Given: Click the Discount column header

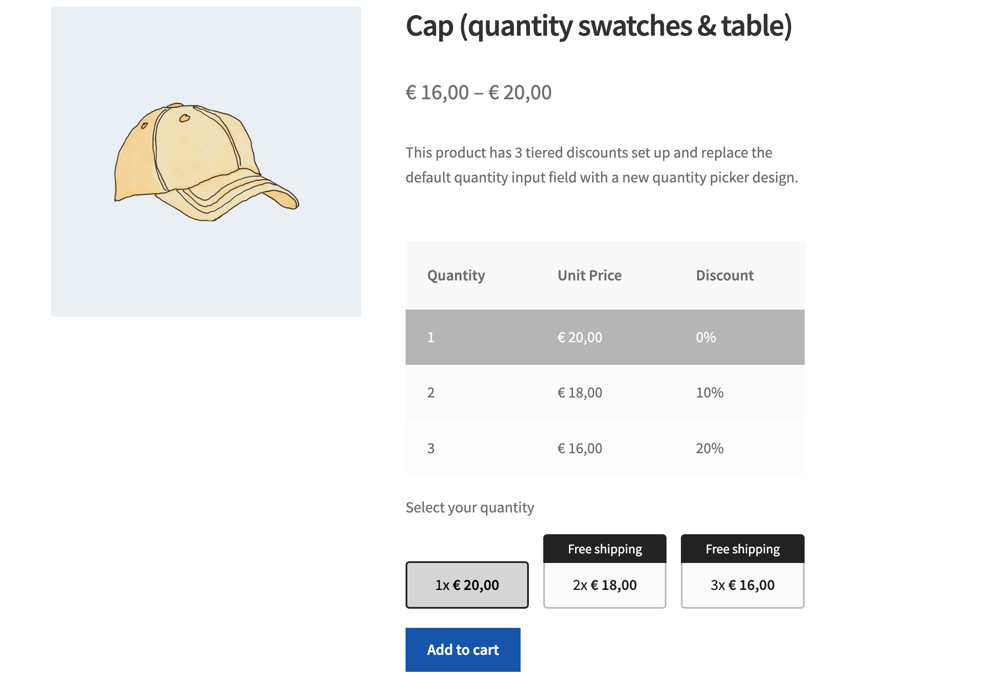Looking at the screenshot, I should 724,275.
